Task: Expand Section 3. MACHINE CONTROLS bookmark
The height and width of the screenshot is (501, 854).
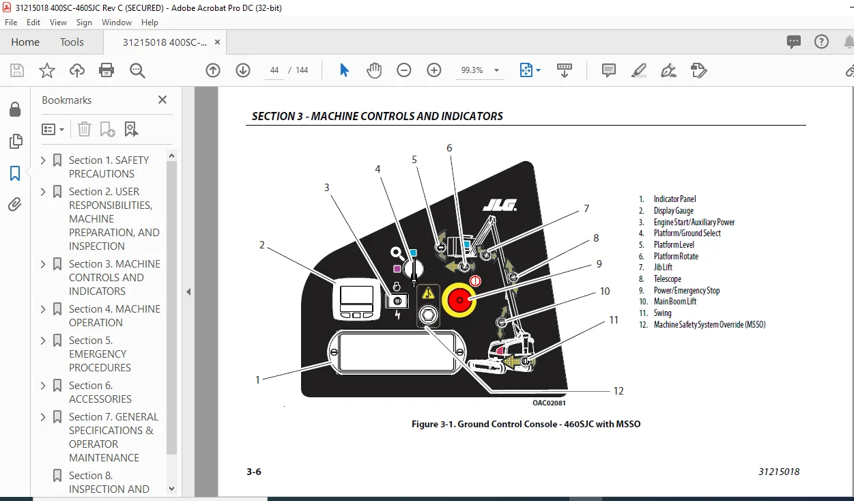Action: 43,264
